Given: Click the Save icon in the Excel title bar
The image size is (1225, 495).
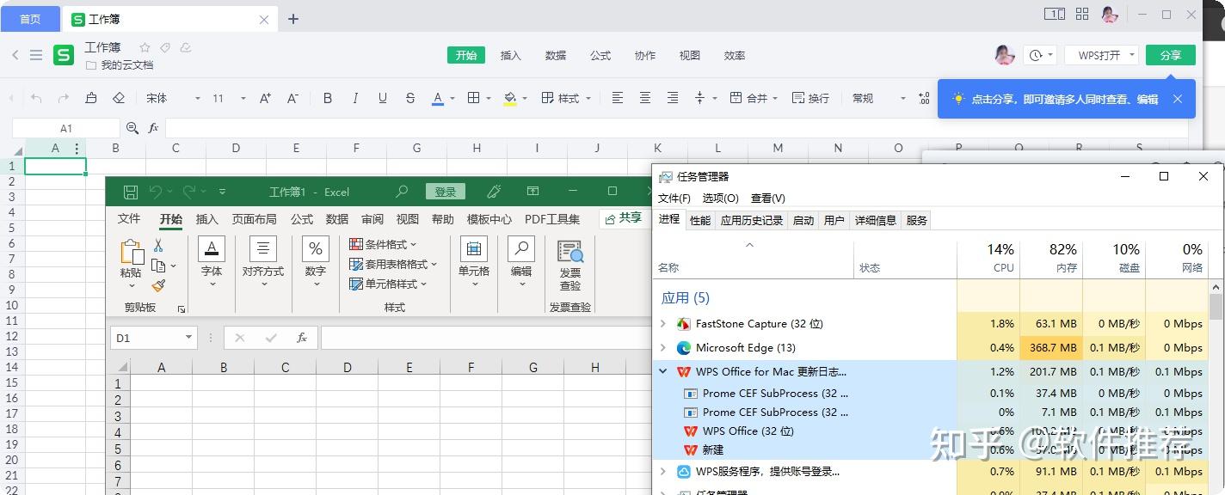Looking at the screenshot, I should (x=131, y=192).
